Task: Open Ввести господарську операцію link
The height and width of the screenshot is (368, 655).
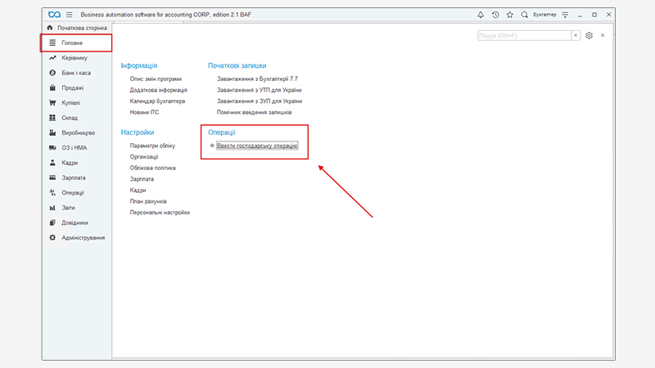Action: click(x=257, y=146)
